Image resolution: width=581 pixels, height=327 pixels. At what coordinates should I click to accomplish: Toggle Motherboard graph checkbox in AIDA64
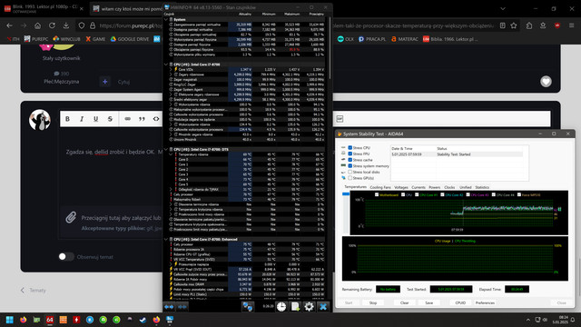[377, 194]
